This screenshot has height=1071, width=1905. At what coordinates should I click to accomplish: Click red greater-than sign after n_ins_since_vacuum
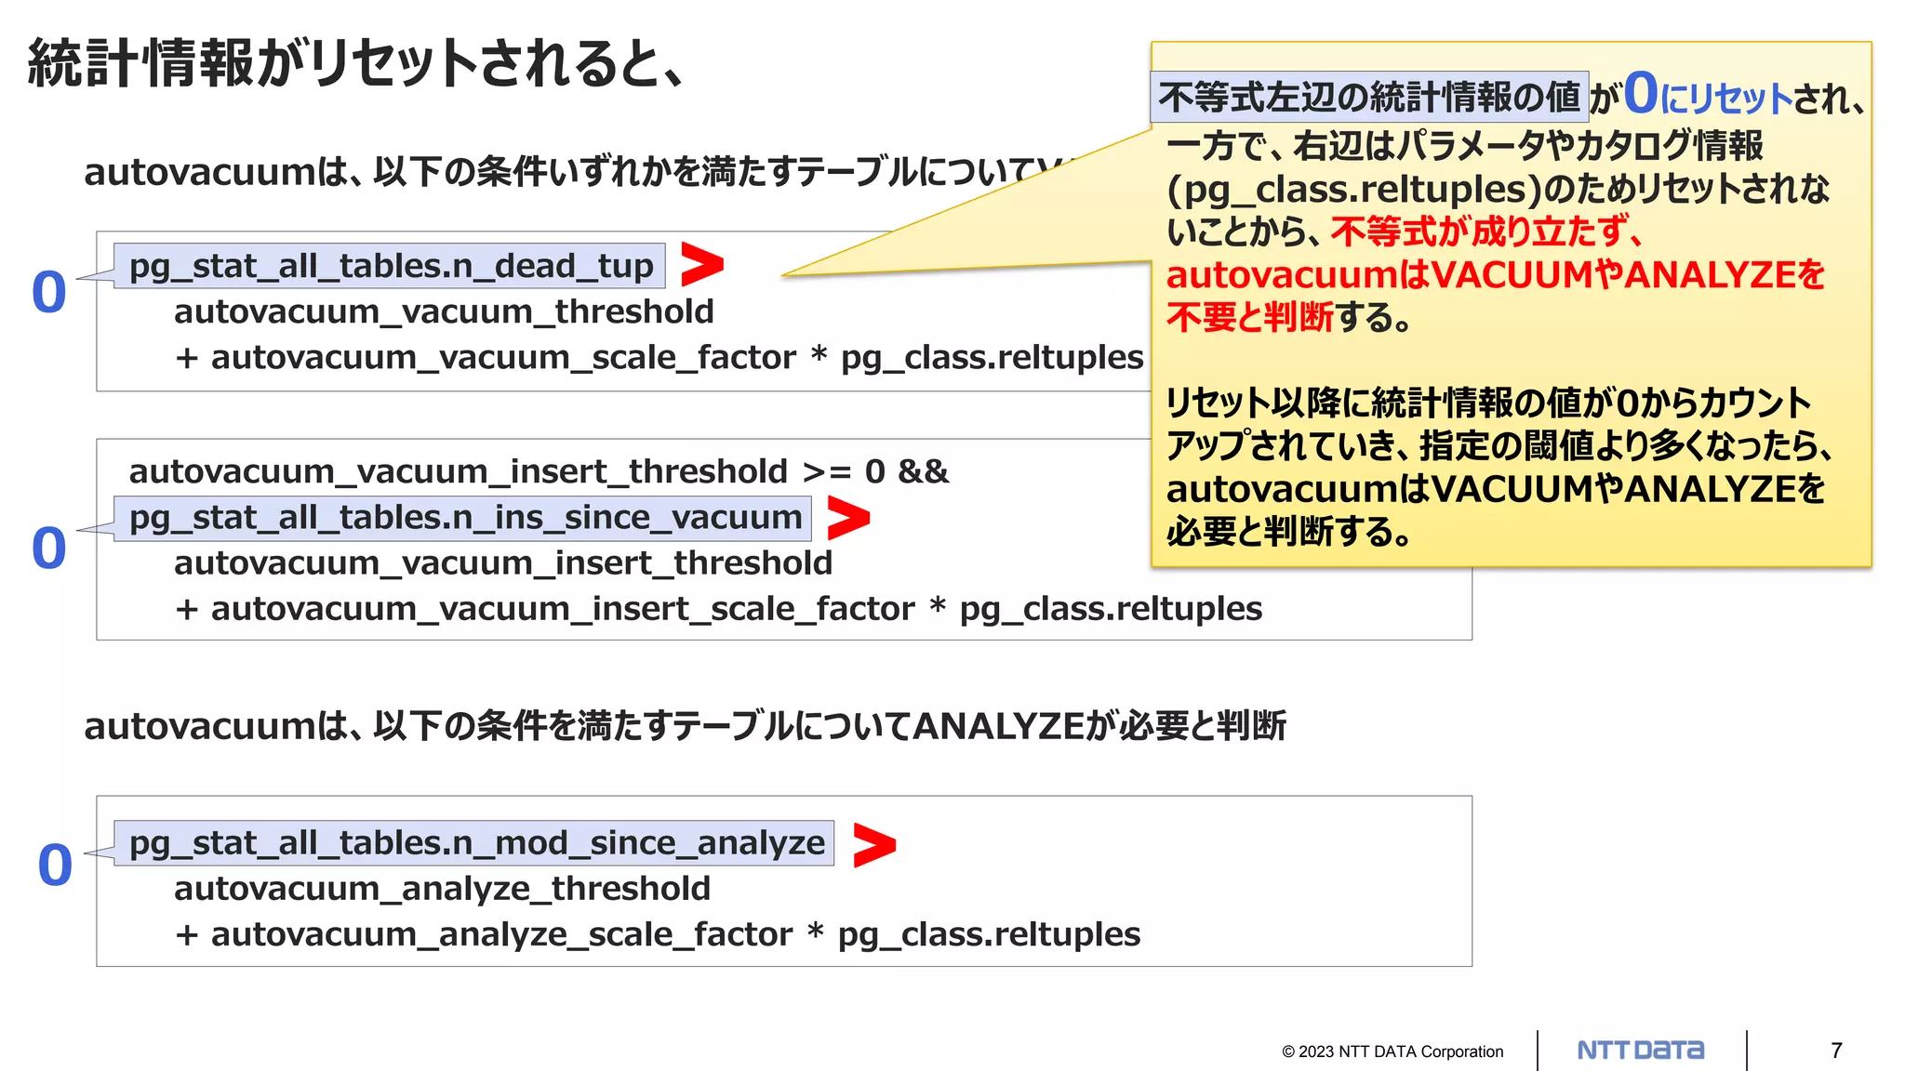tap(847, 518)
